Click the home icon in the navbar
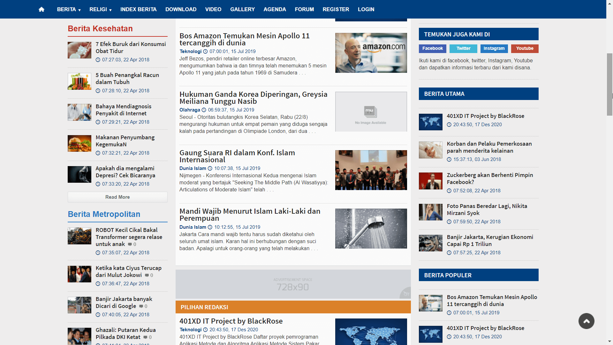The image size is (613, 345). click(x=42, y=9)
